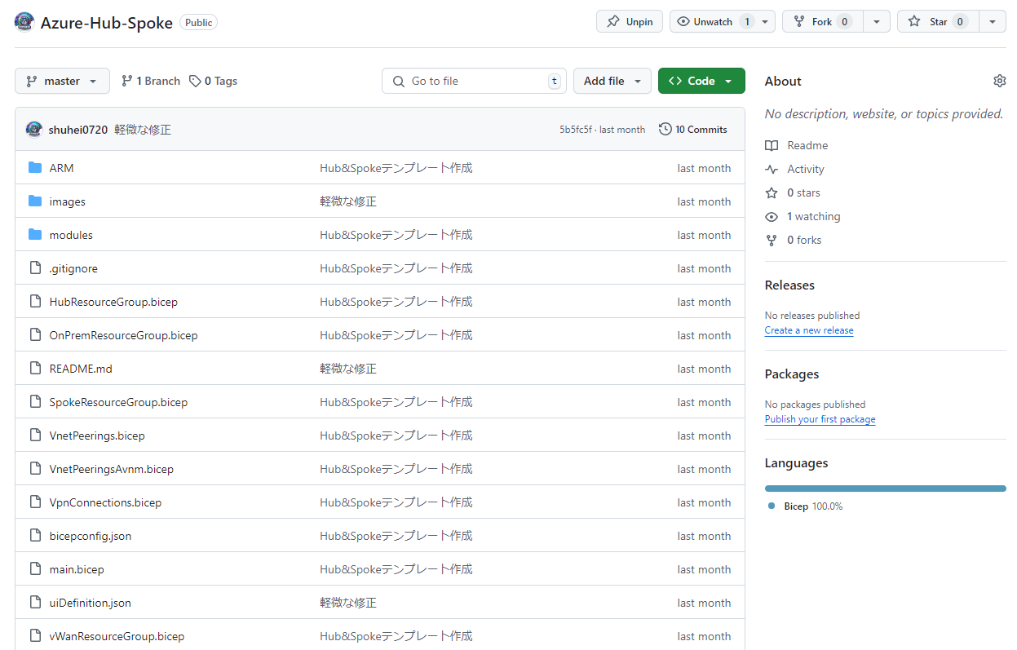Open the VnetPeeringsAvnm.bicep file
The image size is (1017, 650).
(x=111, y=469)
